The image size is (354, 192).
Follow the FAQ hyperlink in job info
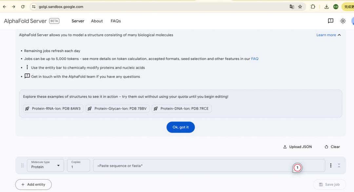pos(255,59)
